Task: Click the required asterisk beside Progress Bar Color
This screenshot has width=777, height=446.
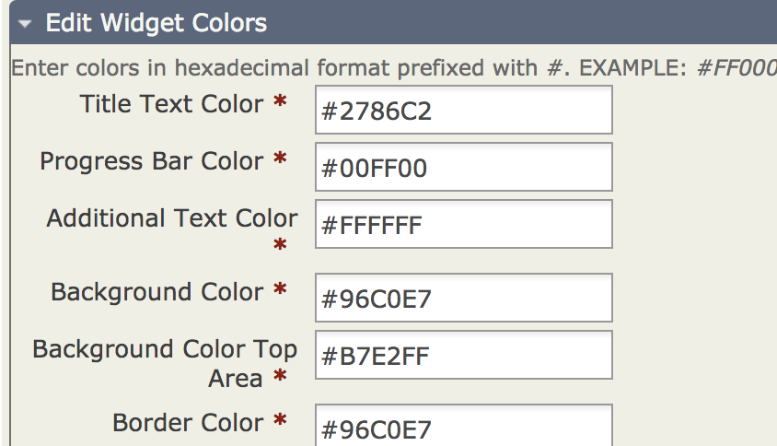Action: (x=280, y=162)
